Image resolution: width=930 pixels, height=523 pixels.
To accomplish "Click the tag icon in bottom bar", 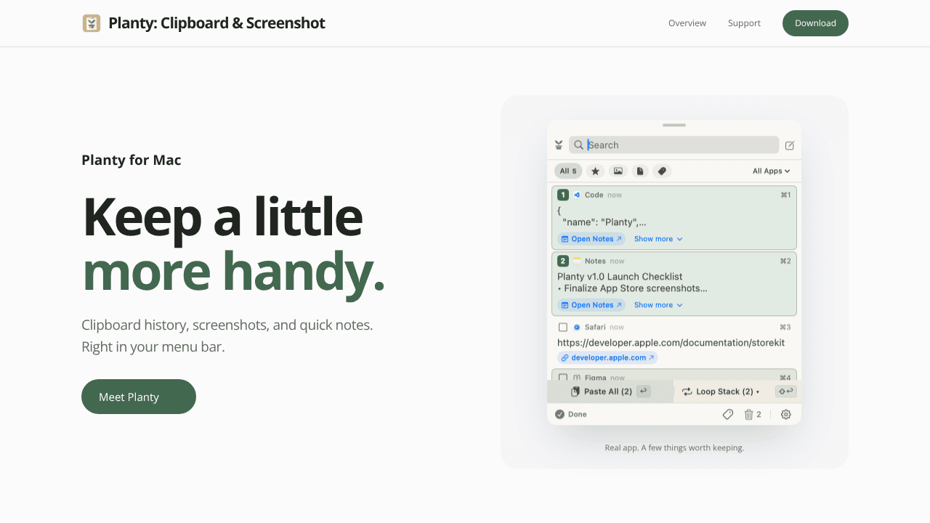I will 728,414.
